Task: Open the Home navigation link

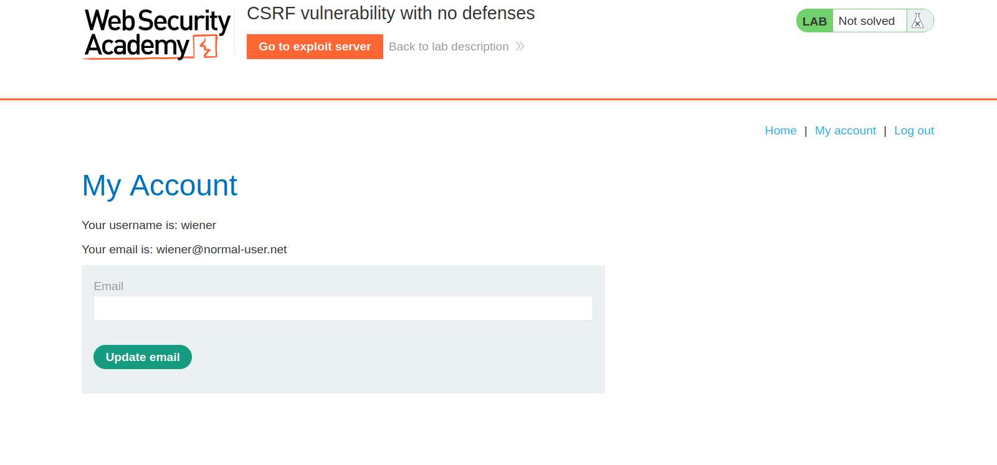Action: coord(781,131)
